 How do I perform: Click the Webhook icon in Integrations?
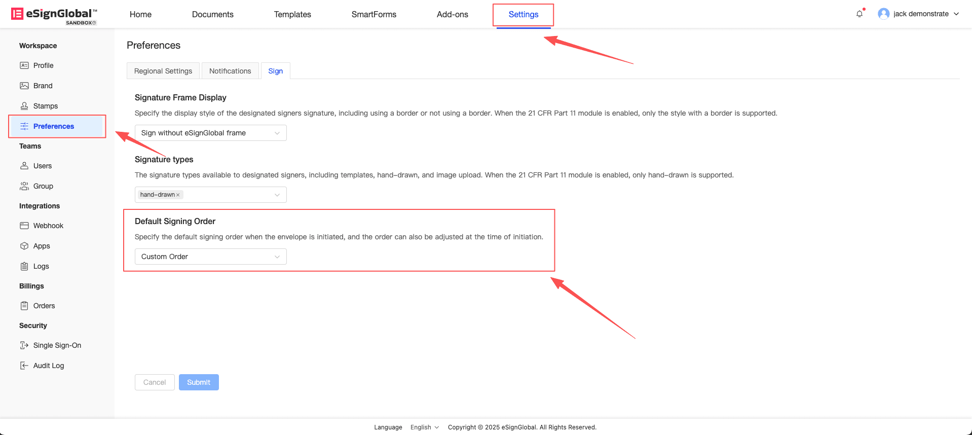coord(24,226)
